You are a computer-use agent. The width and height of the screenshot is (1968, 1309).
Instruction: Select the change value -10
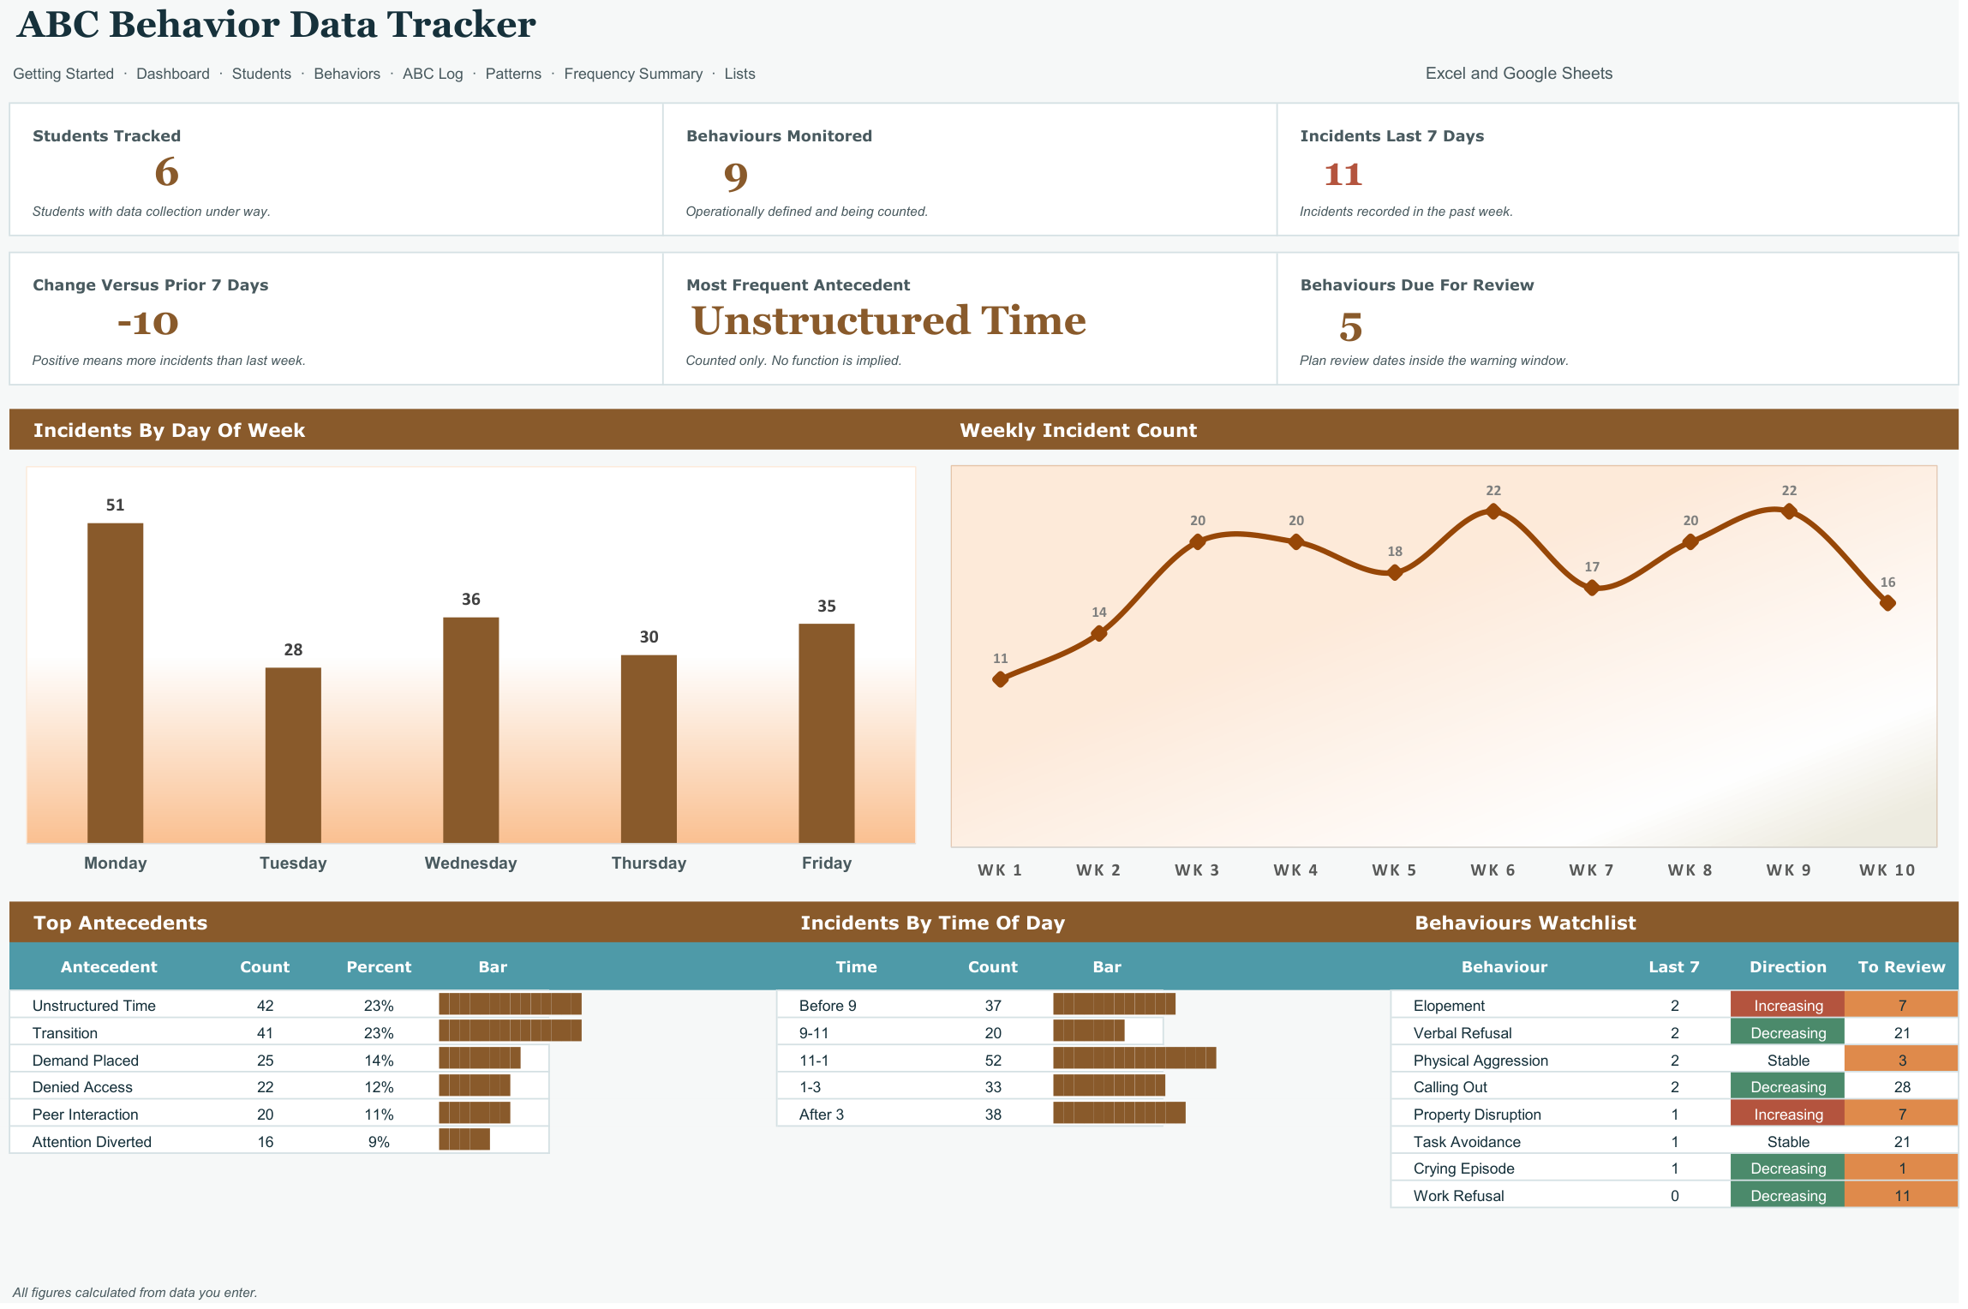[x=147, y=323]
